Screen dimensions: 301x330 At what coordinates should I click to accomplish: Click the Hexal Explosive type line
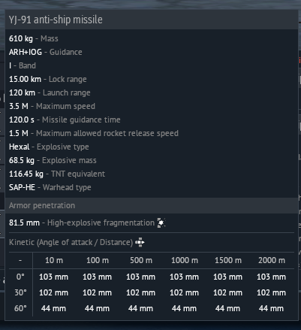[x=49, y=147]
